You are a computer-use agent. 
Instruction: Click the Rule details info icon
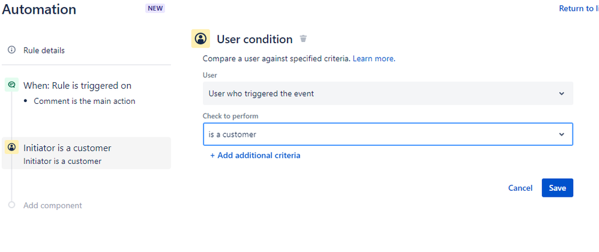pyautogui.click(x=12, y=50)
